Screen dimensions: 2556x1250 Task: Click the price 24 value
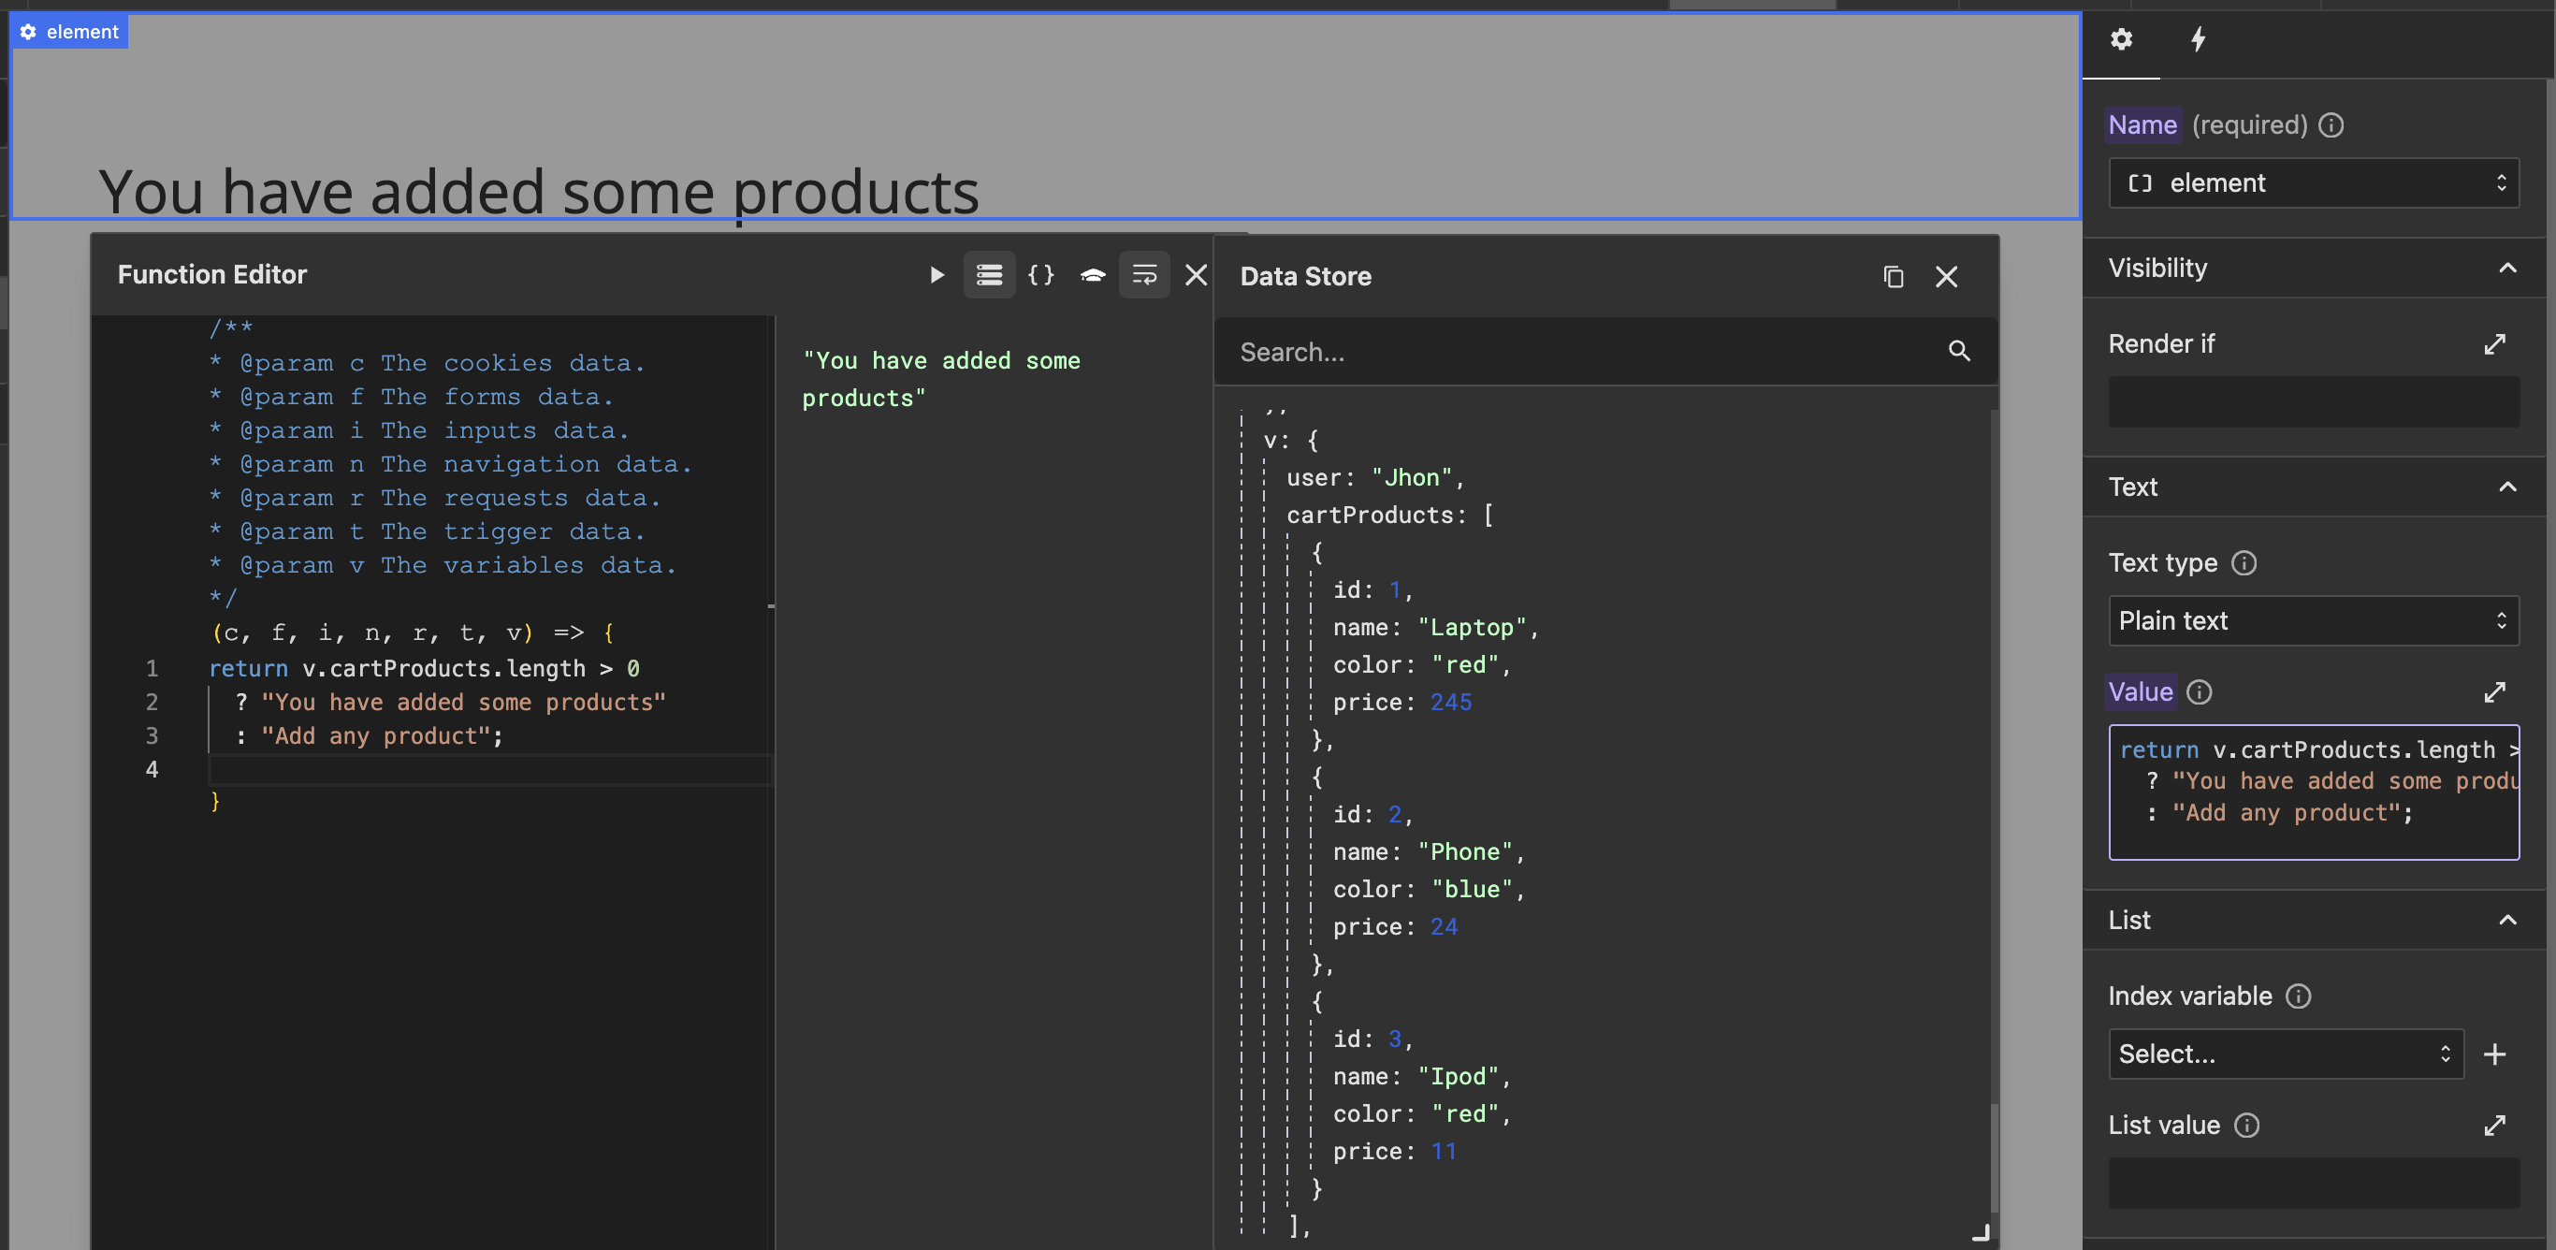[x=1444, y=926]
